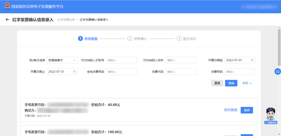This screenshot has width=281, height=136.
Task: Click the 红字发票确认信息录入 breadcrumb
Action: (x=94, y=20)
